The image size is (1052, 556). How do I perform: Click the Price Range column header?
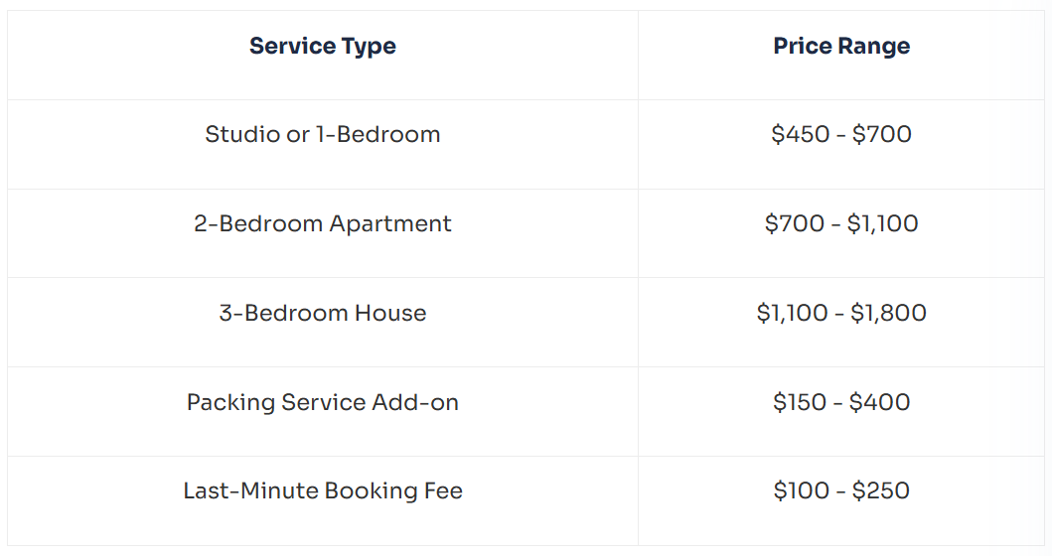[x=841, y=47]
